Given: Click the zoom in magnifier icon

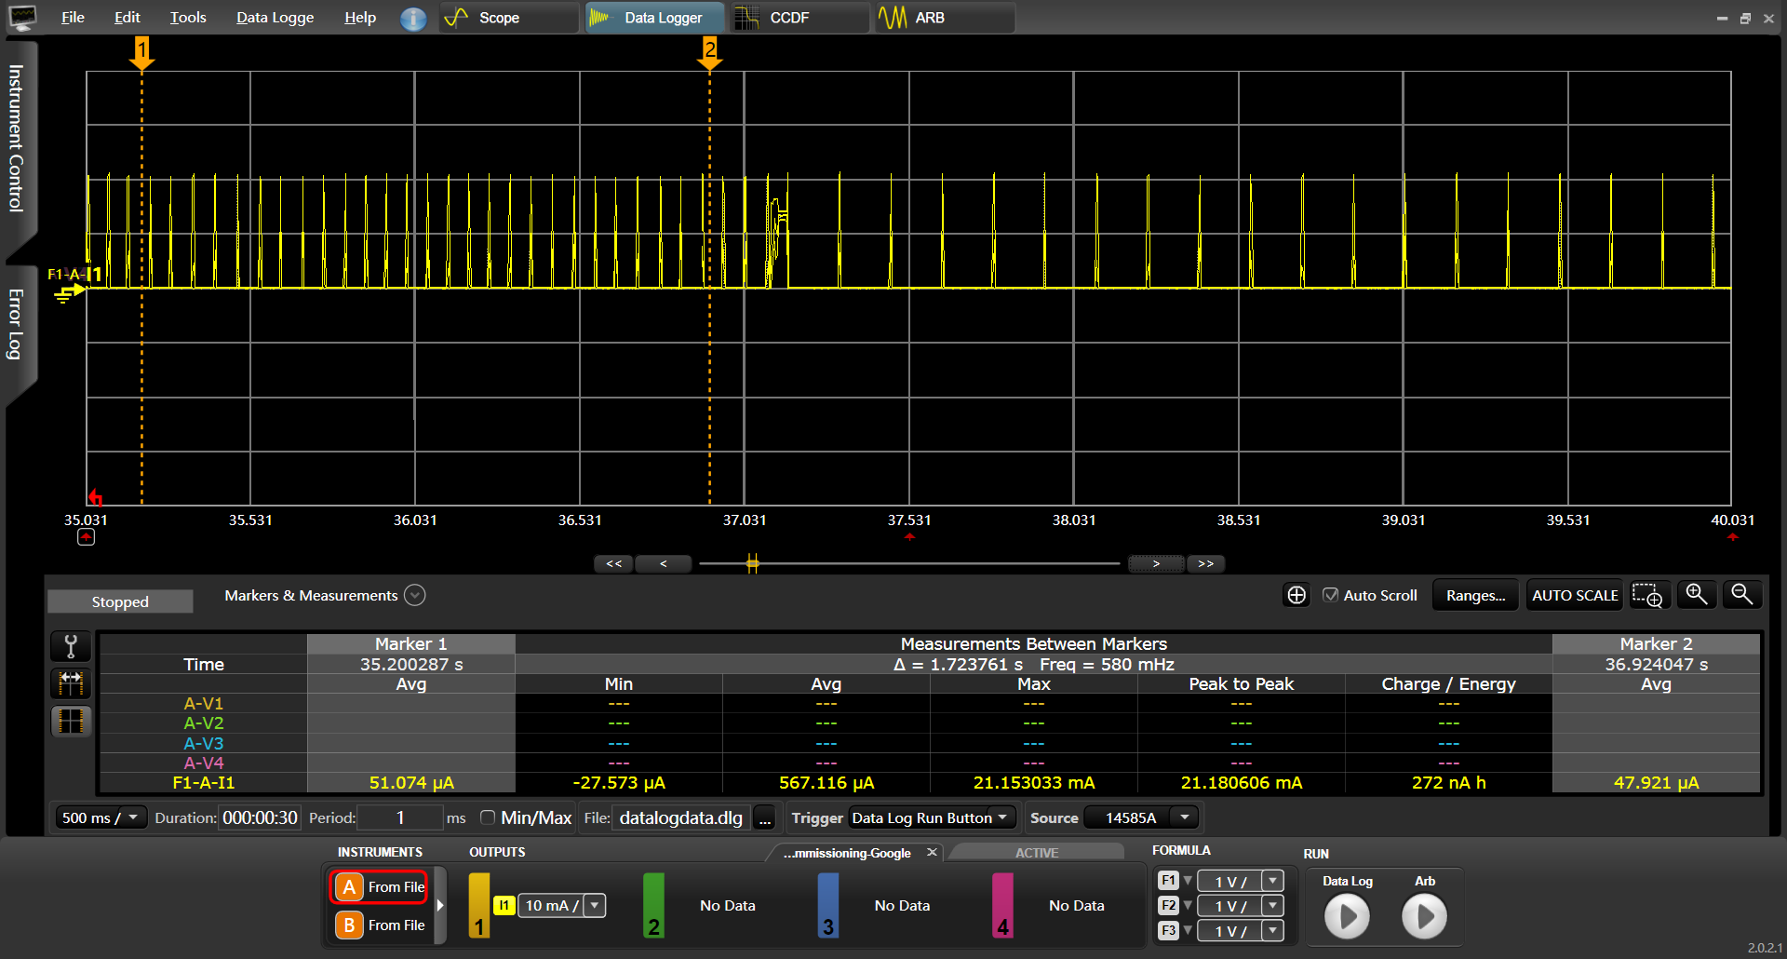Looking at the screenshot, I should (1696, 594).
